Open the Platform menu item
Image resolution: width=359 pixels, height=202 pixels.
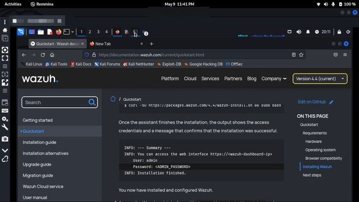point(170,79)
